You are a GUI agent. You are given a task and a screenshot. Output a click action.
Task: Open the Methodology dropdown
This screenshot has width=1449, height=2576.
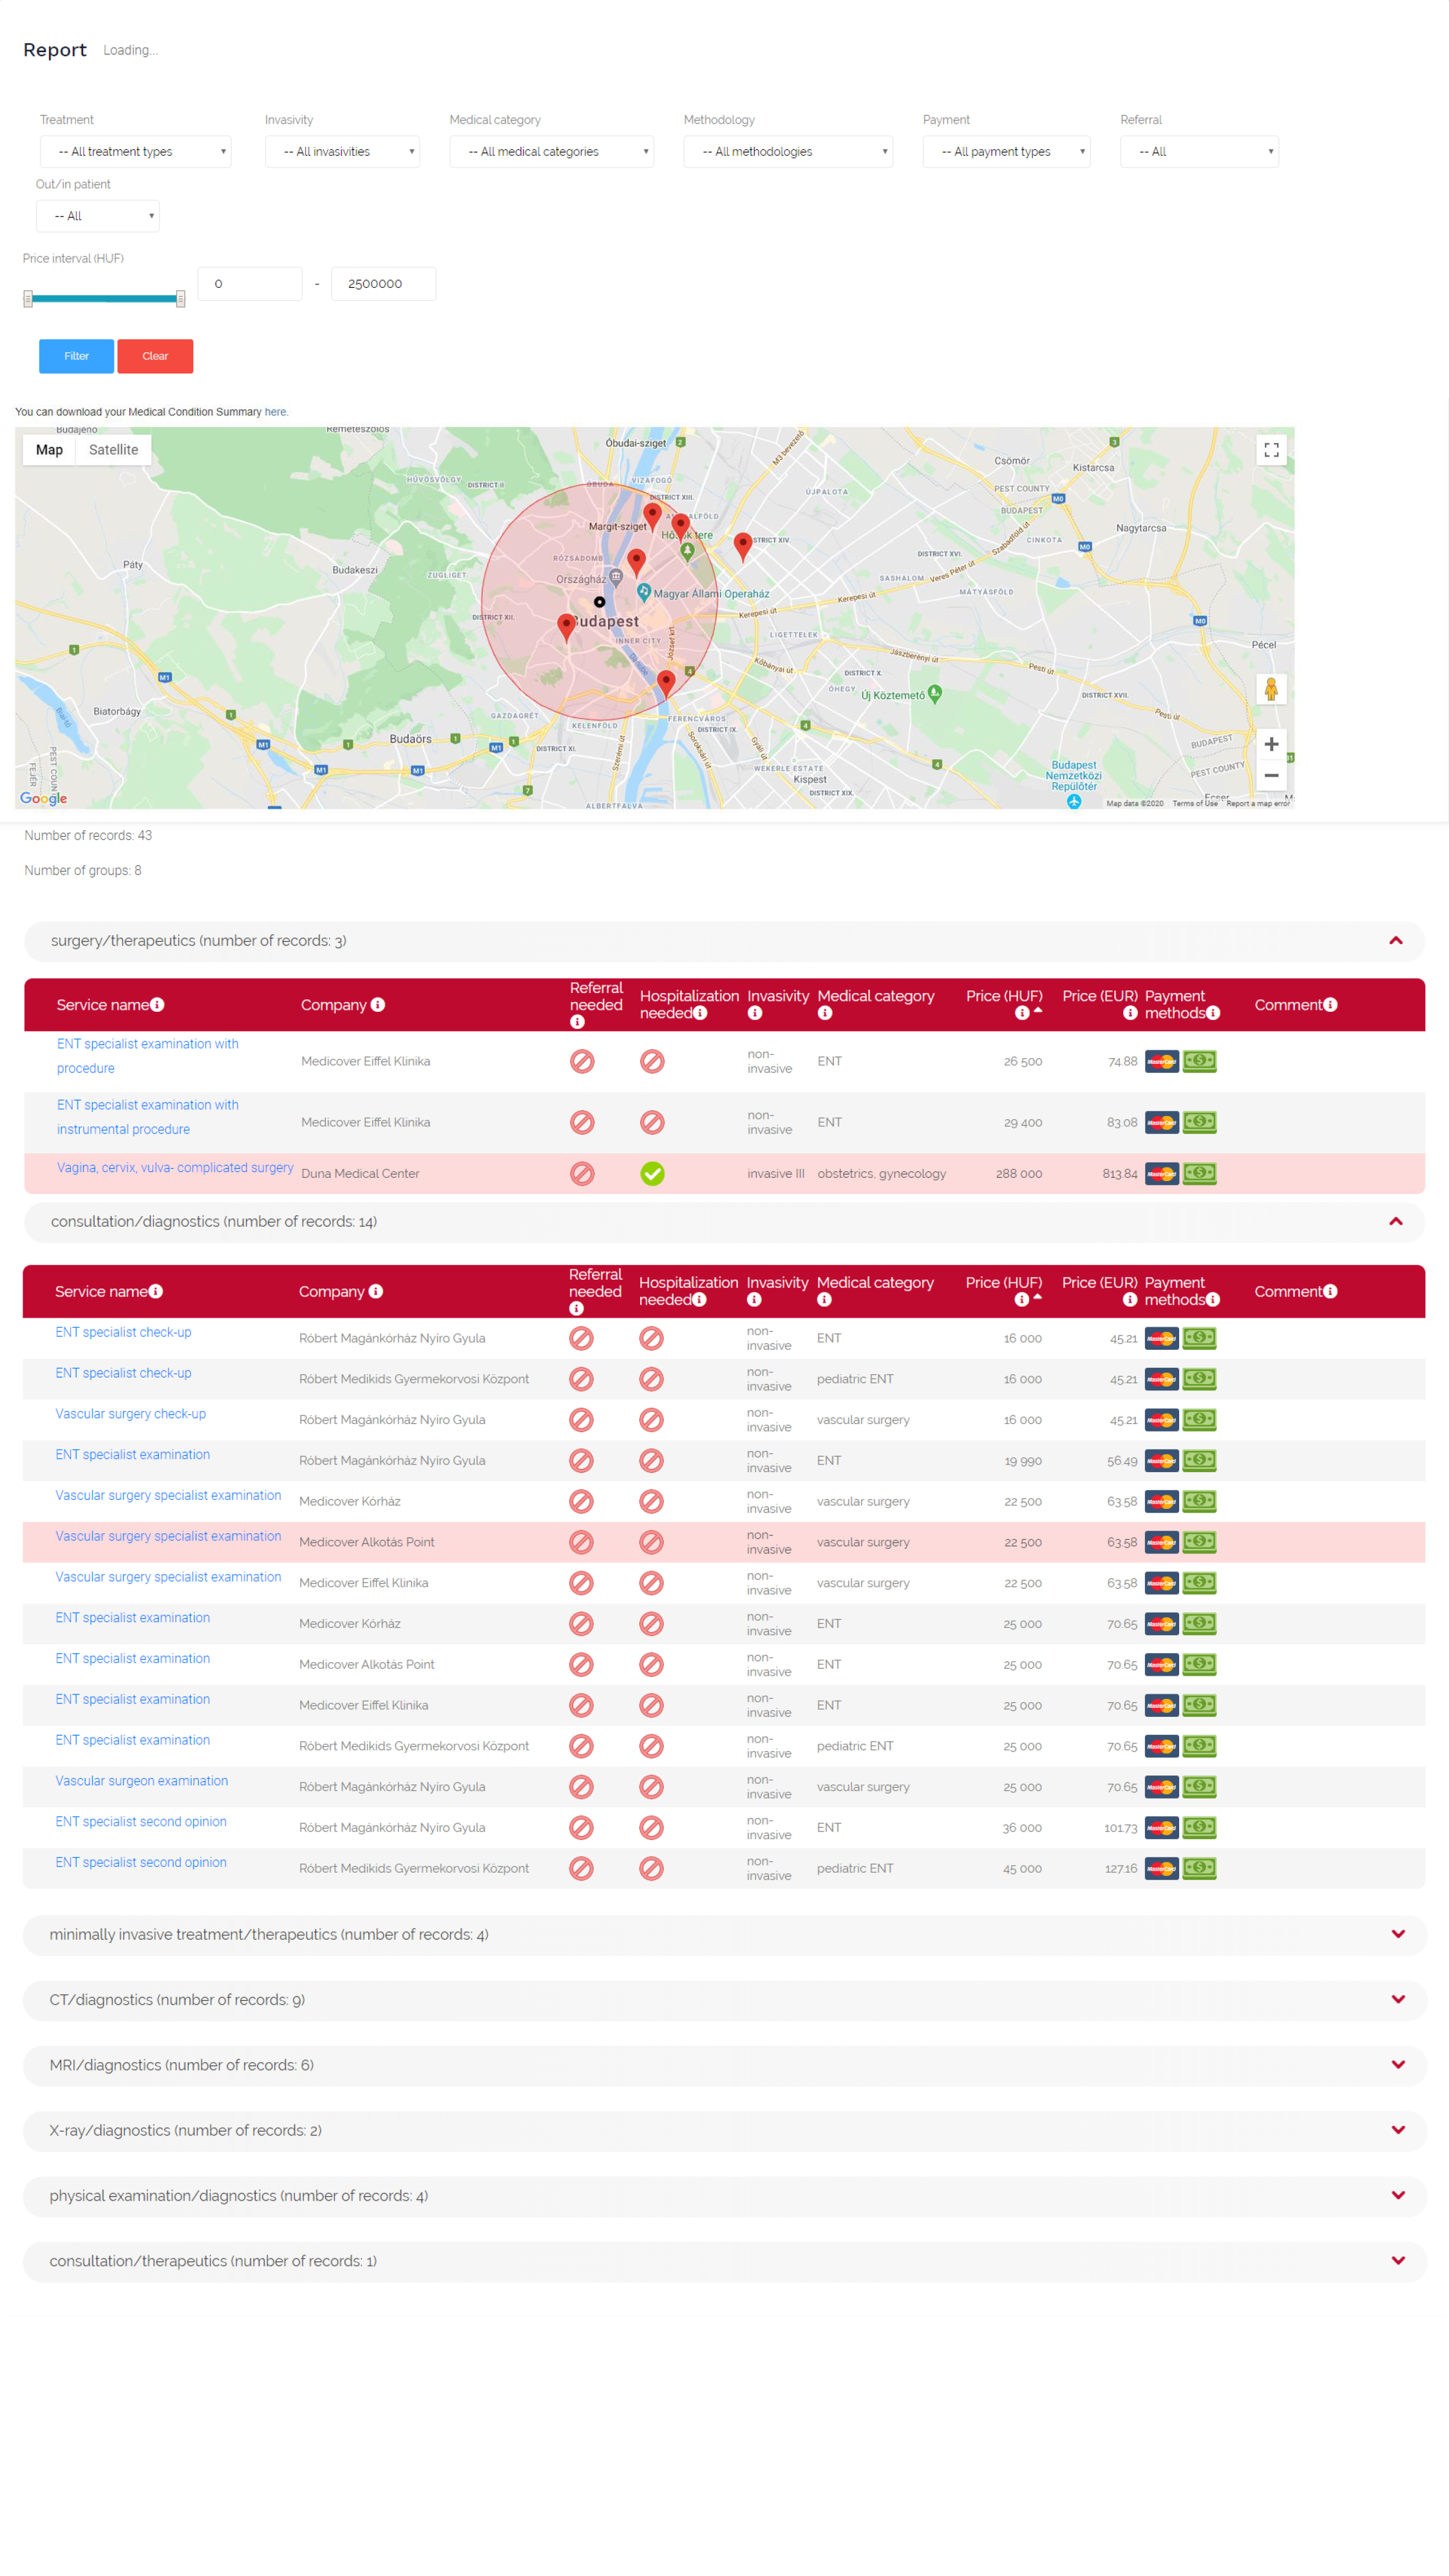click(x=788, y=152)
